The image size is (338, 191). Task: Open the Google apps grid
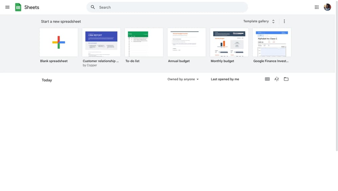(x=317, y=7)
